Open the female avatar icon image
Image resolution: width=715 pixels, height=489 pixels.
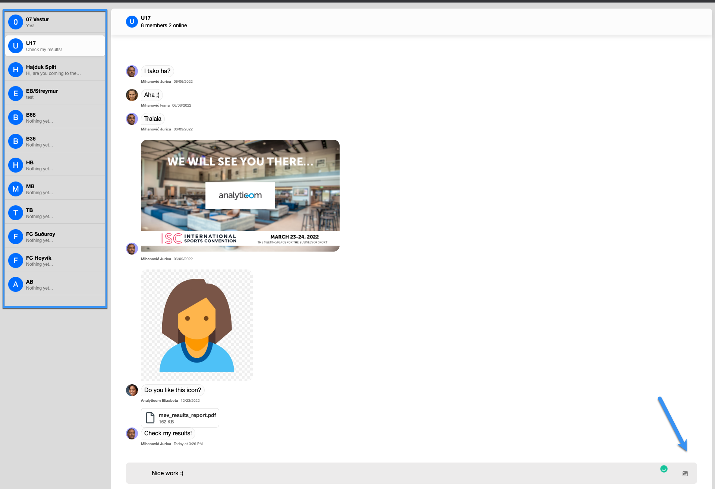pyautogui.click(x=196, y=325)
